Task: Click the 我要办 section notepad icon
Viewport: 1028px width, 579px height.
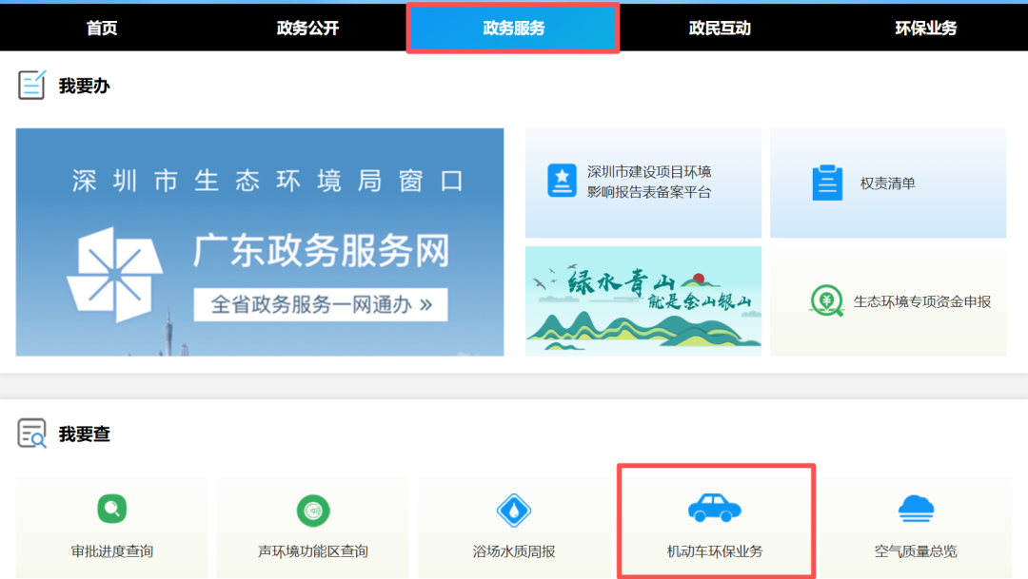Action: click(31, 86)
